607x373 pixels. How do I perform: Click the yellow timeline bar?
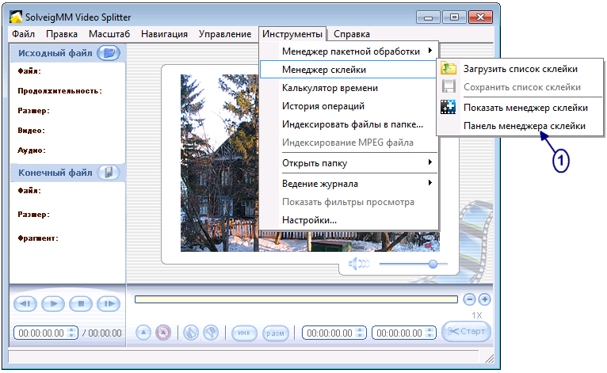coord(296,299)
